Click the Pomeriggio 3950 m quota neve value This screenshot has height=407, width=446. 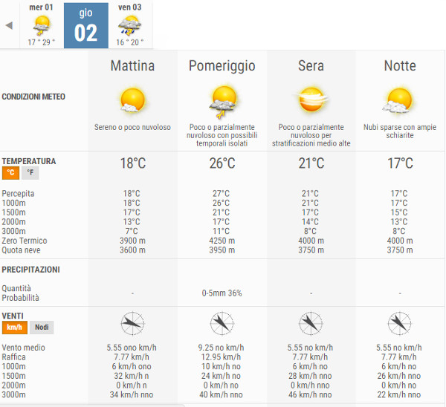click(222, 250)
